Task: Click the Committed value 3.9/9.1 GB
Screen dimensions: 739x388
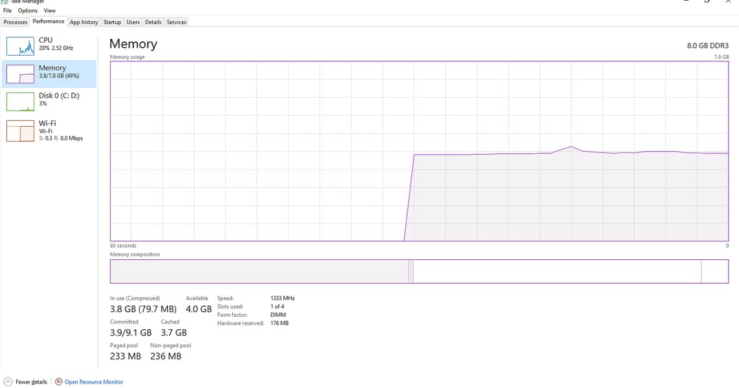Action: 131,332
